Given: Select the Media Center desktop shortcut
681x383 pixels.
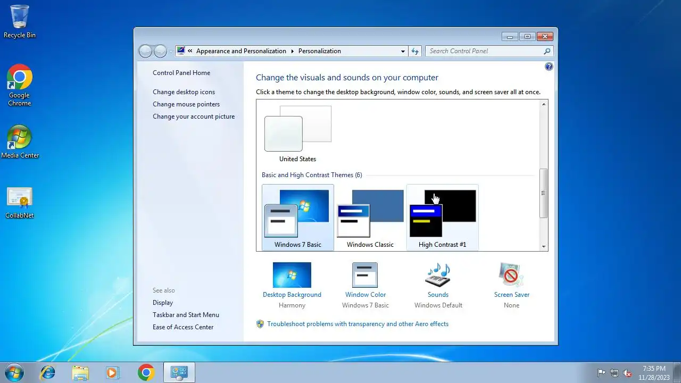Looking at the screenshot, I should [x=20, y=141].
